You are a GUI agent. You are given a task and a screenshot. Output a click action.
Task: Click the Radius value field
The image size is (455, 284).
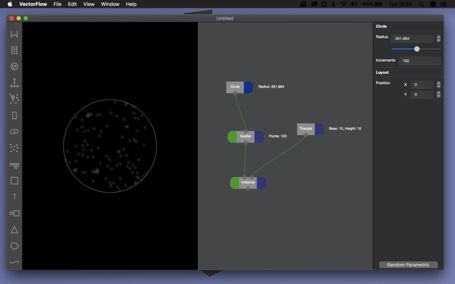coord(412,38)
